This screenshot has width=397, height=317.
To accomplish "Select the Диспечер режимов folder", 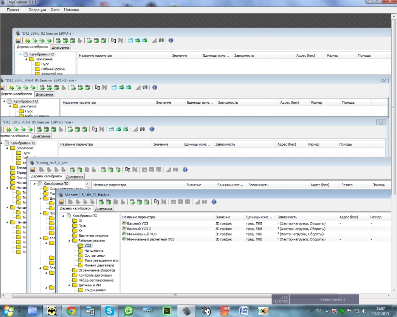I will click(x=93, y=235).
